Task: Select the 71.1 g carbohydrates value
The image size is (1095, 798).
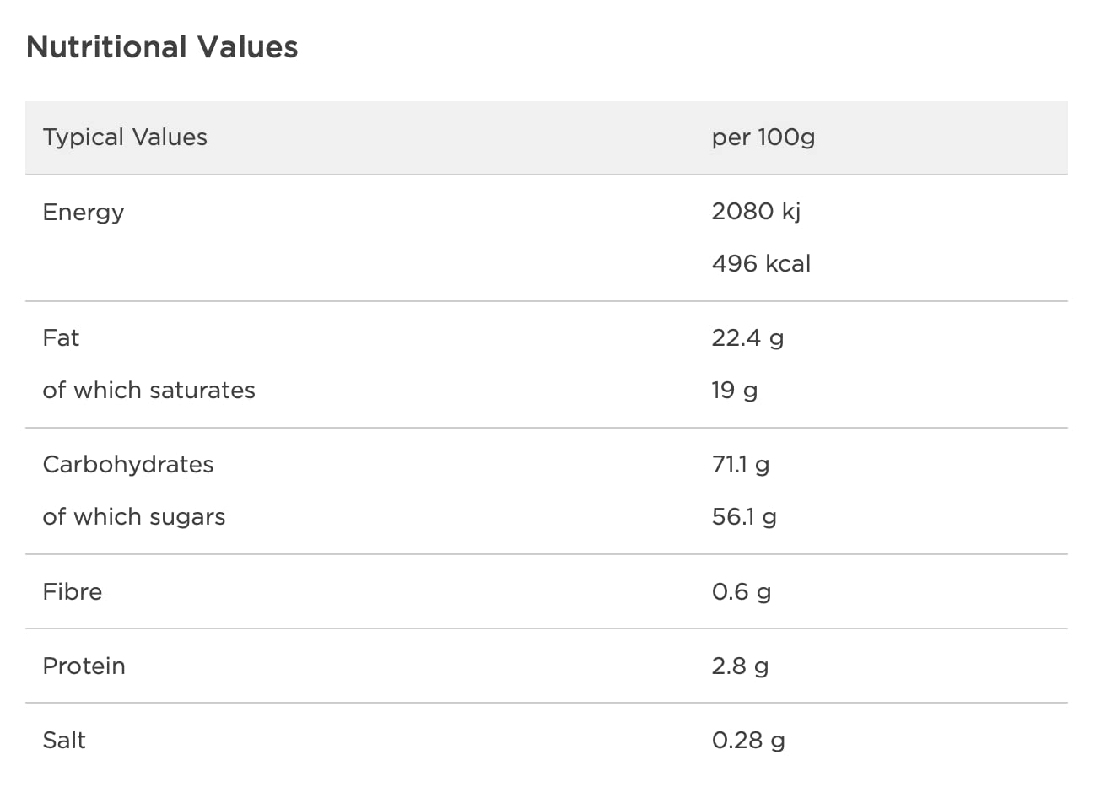Action: 740,464
